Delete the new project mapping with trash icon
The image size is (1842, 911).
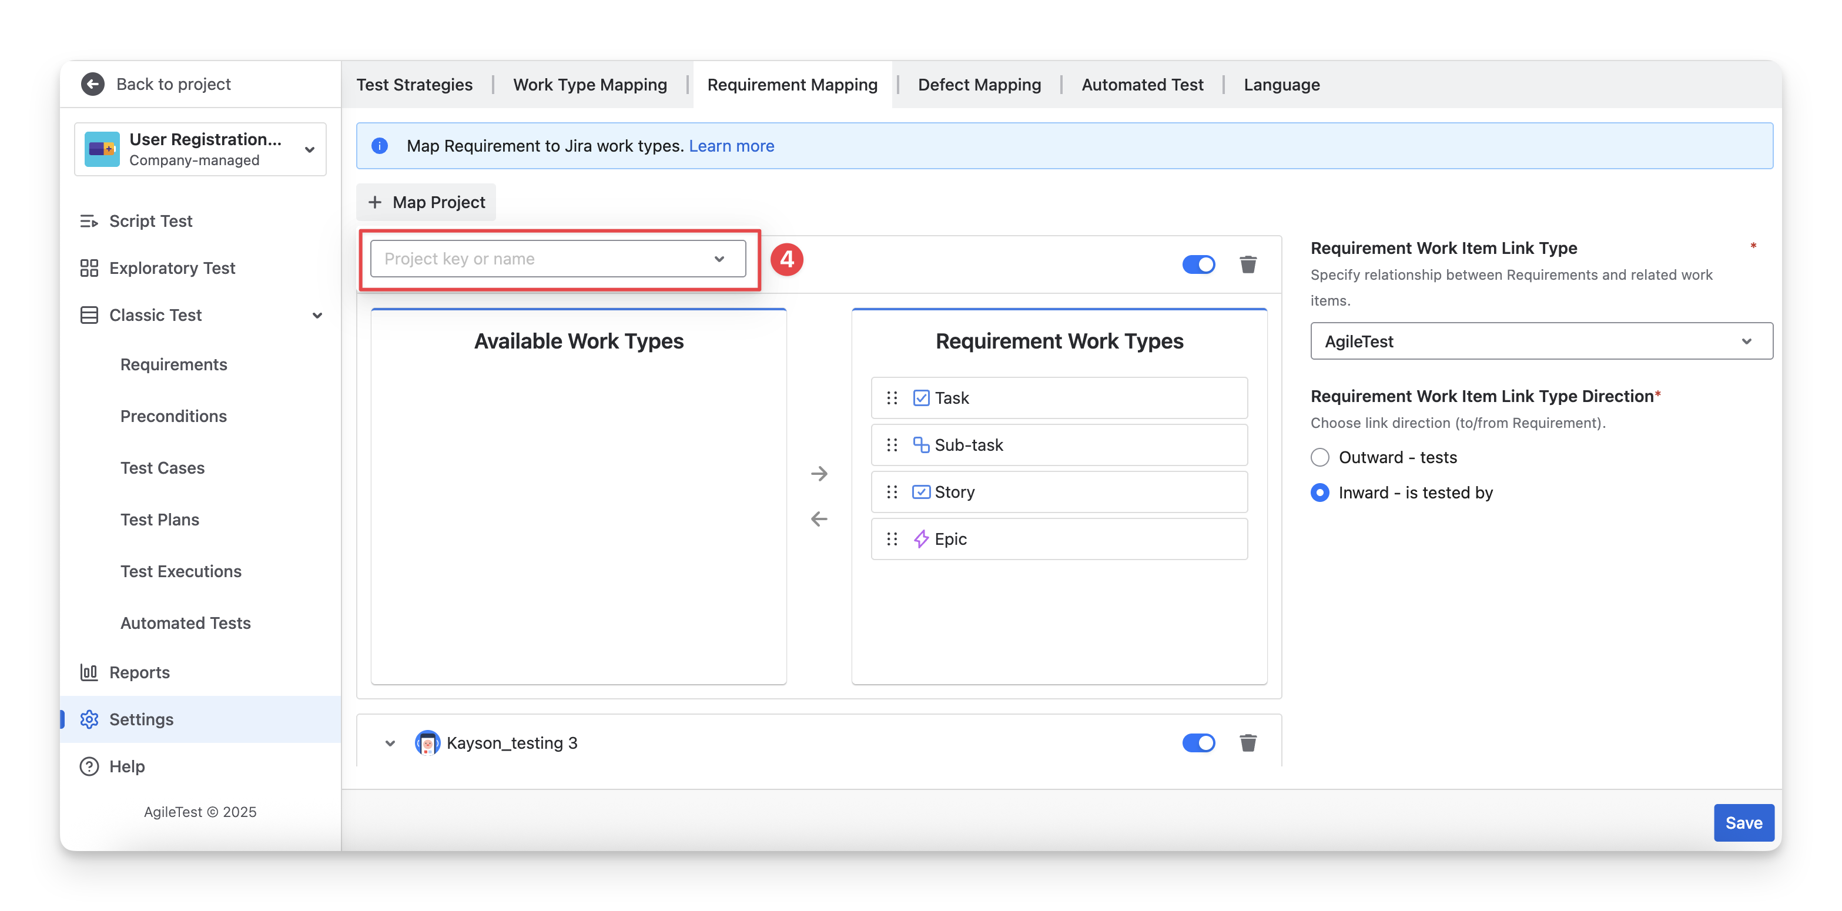click(1248, 264)
